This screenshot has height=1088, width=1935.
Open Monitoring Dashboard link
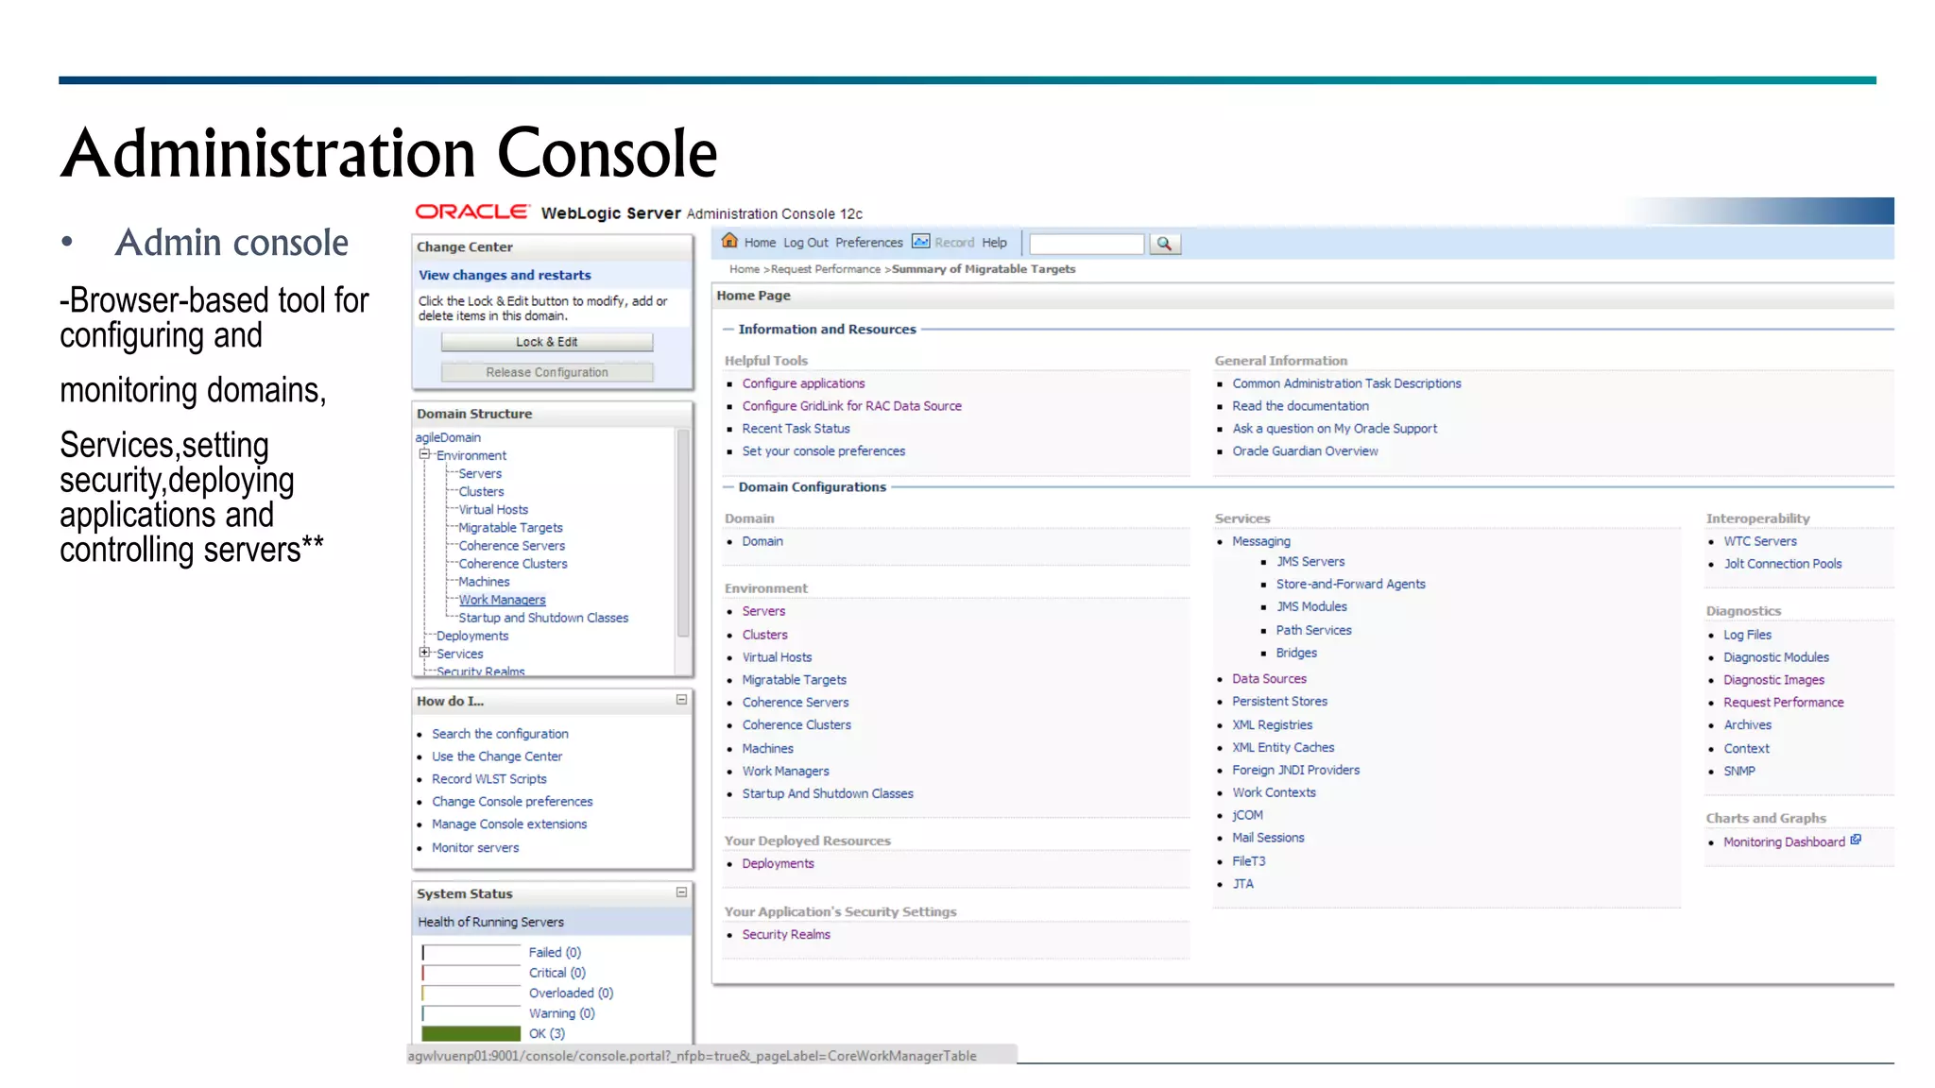click(x=1784, y=842)
